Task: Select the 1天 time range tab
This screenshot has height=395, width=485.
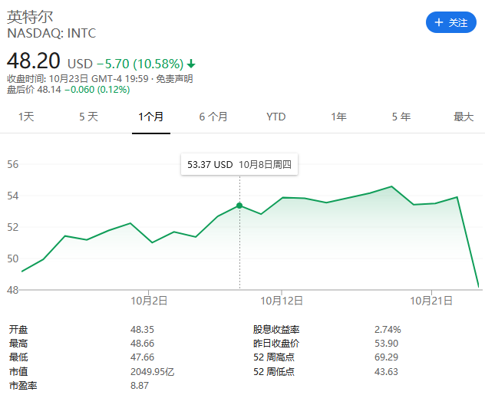Action: pyautogui.click(x=26, y=117)
